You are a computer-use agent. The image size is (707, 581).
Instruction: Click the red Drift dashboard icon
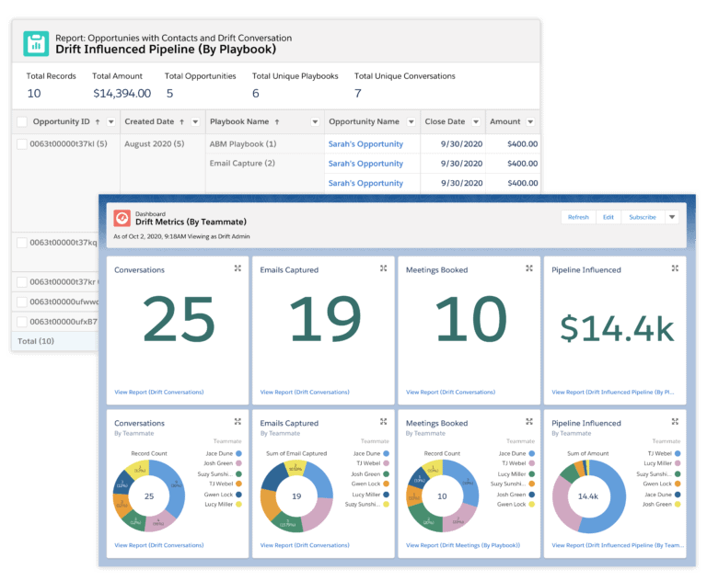(x=122, y=218)
